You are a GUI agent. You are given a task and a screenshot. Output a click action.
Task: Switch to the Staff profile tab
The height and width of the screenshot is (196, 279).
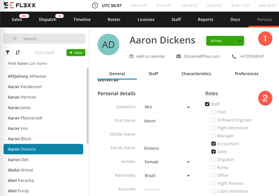pos(153,74)
